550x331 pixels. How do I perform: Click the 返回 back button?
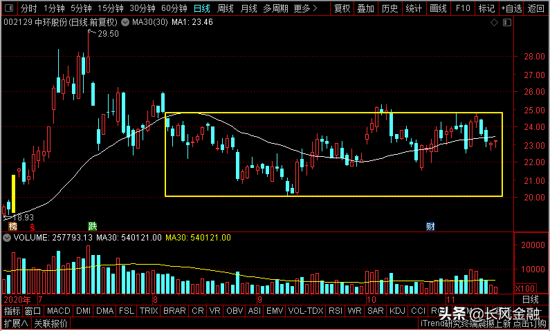point(536,9)
